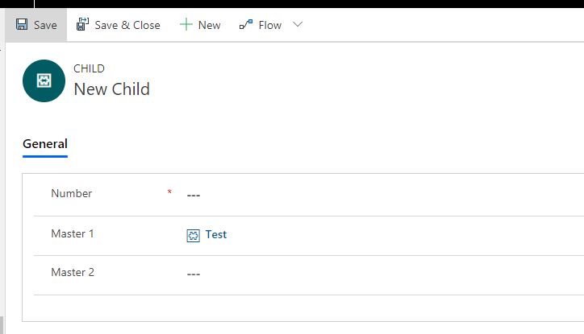584x334 pixels.
Task: Click the puzzle icon beside Test
Action: [193, 235]
